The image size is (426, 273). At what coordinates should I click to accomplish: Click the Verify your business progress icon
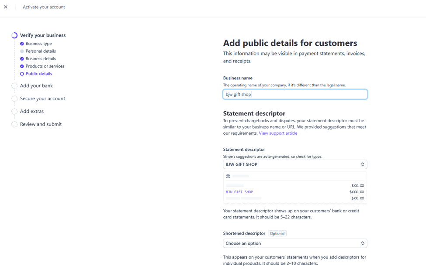coord(14,35)
